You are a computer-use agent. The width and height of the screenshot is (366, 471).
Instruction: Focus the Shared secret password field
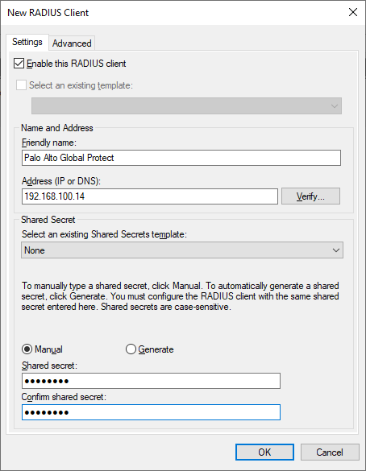click(151, 381)
